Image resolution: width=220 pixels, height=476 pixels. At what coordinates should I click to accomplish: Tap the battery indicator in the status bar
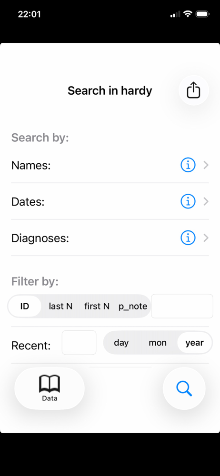click(202, 14)
